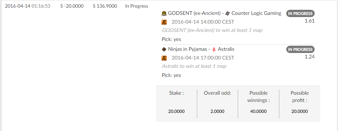This screenshot has width=338, height=131.
Task: Open the GODSENT (ex-Ancient) team name
Action: click(194, 13)
